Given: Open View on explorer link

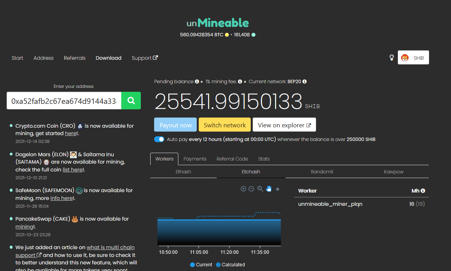Looking at the screenshot, I should (x=284, y=125).
